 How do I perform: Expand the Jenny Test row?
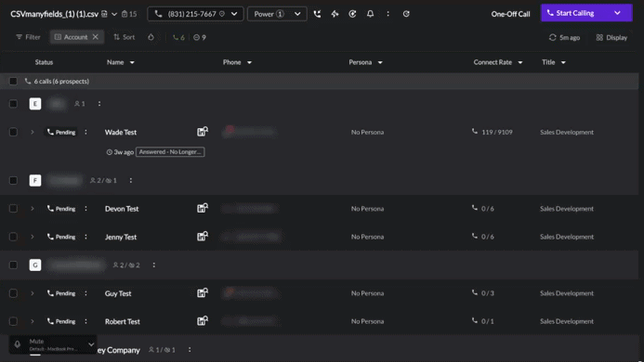[32, 237]
